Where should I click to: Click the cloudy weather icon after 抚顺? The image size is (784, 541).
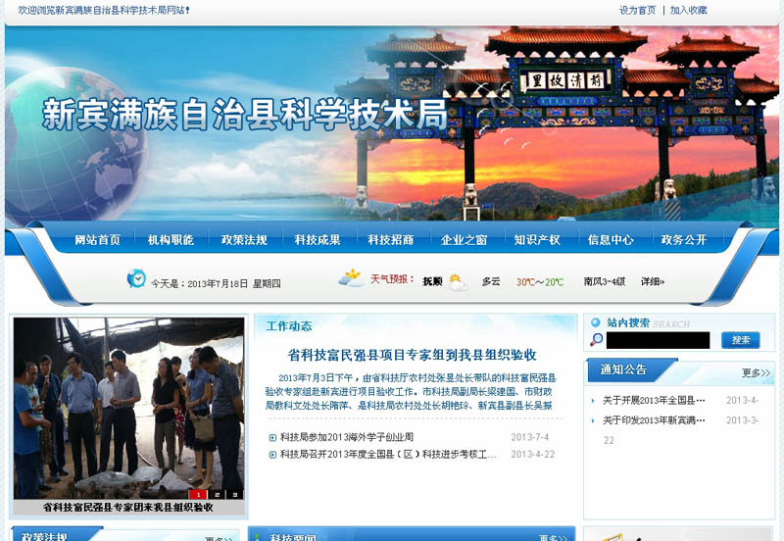[x=458, y=282]
